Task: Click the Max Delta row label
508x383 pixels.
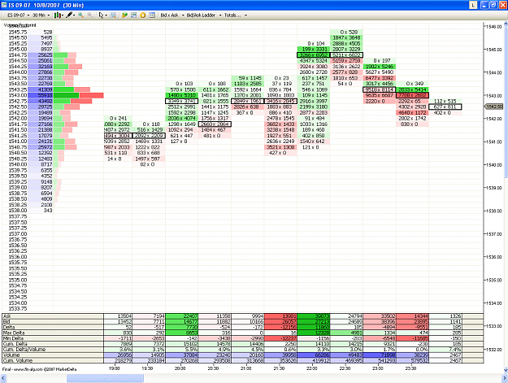Action: pos(14,333)
